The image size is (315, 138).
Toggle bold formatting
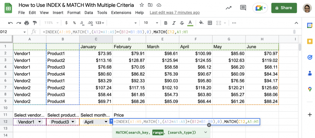[x=166, y=23]
